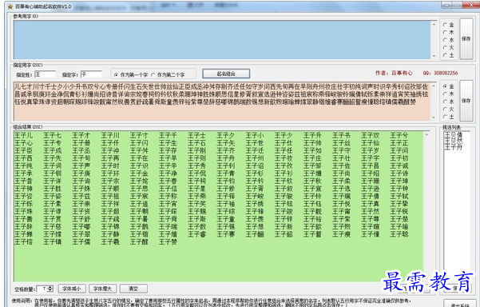Click the app icon in the title bar
The height and width of the screenshot is (307, 480).
pos(10,6)
